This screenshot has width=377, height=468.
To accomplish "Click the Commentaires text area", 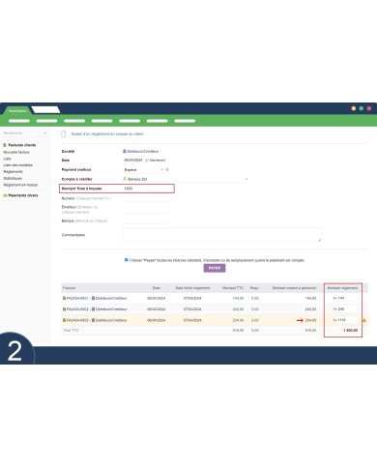I will point(221,234).
